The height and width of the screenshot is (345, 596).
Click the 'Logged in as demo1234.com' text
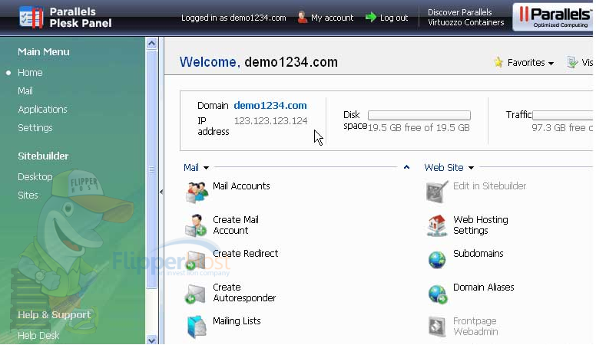[233, 18]
